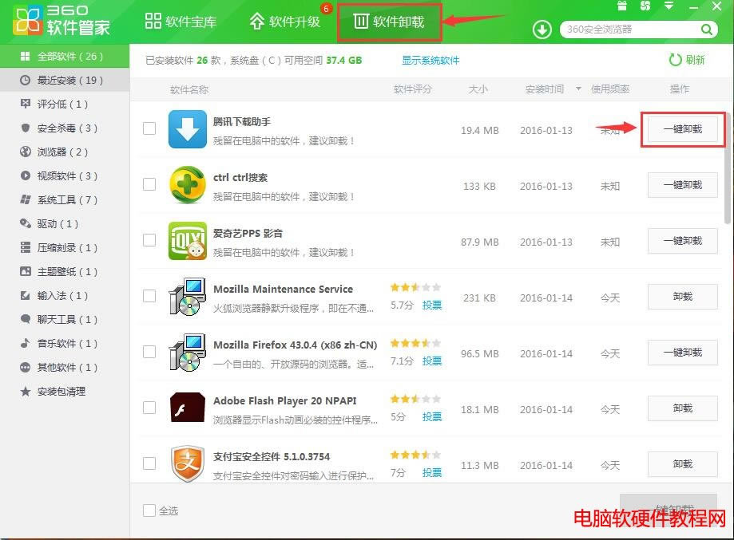Sort by 大小 column header
This screenshot has height=540, width=734.
click(x=478, y=89)
